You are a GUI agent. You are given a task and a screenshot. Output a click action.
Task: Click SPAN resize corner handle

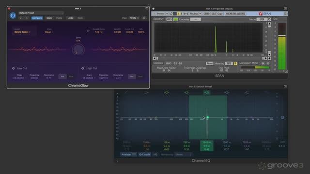point(286,72)
